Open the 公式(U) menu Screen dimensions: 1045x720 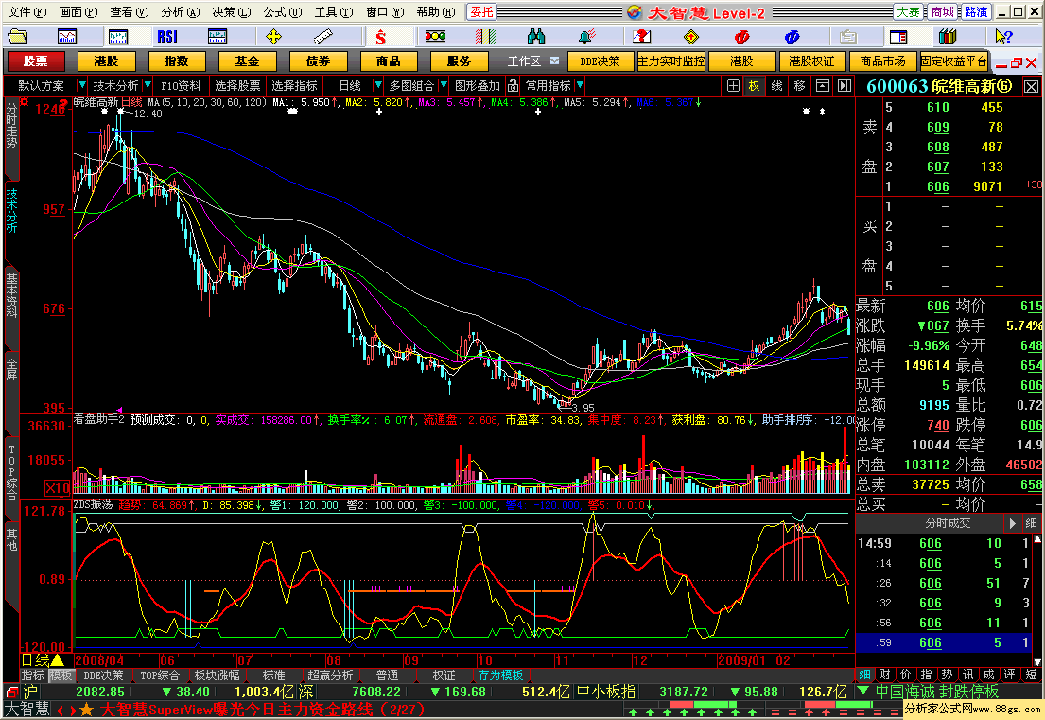(x=282, y=12)
